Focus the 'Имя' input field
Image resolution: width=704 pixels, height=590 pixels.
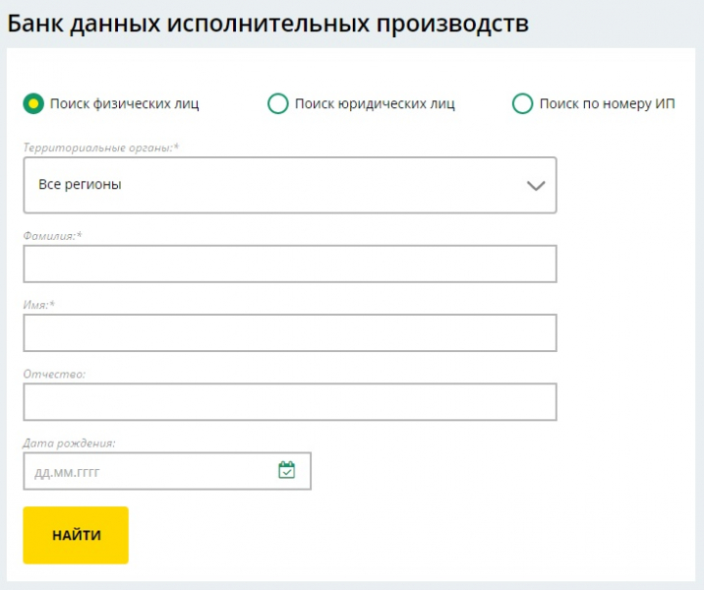coord(289,332)
